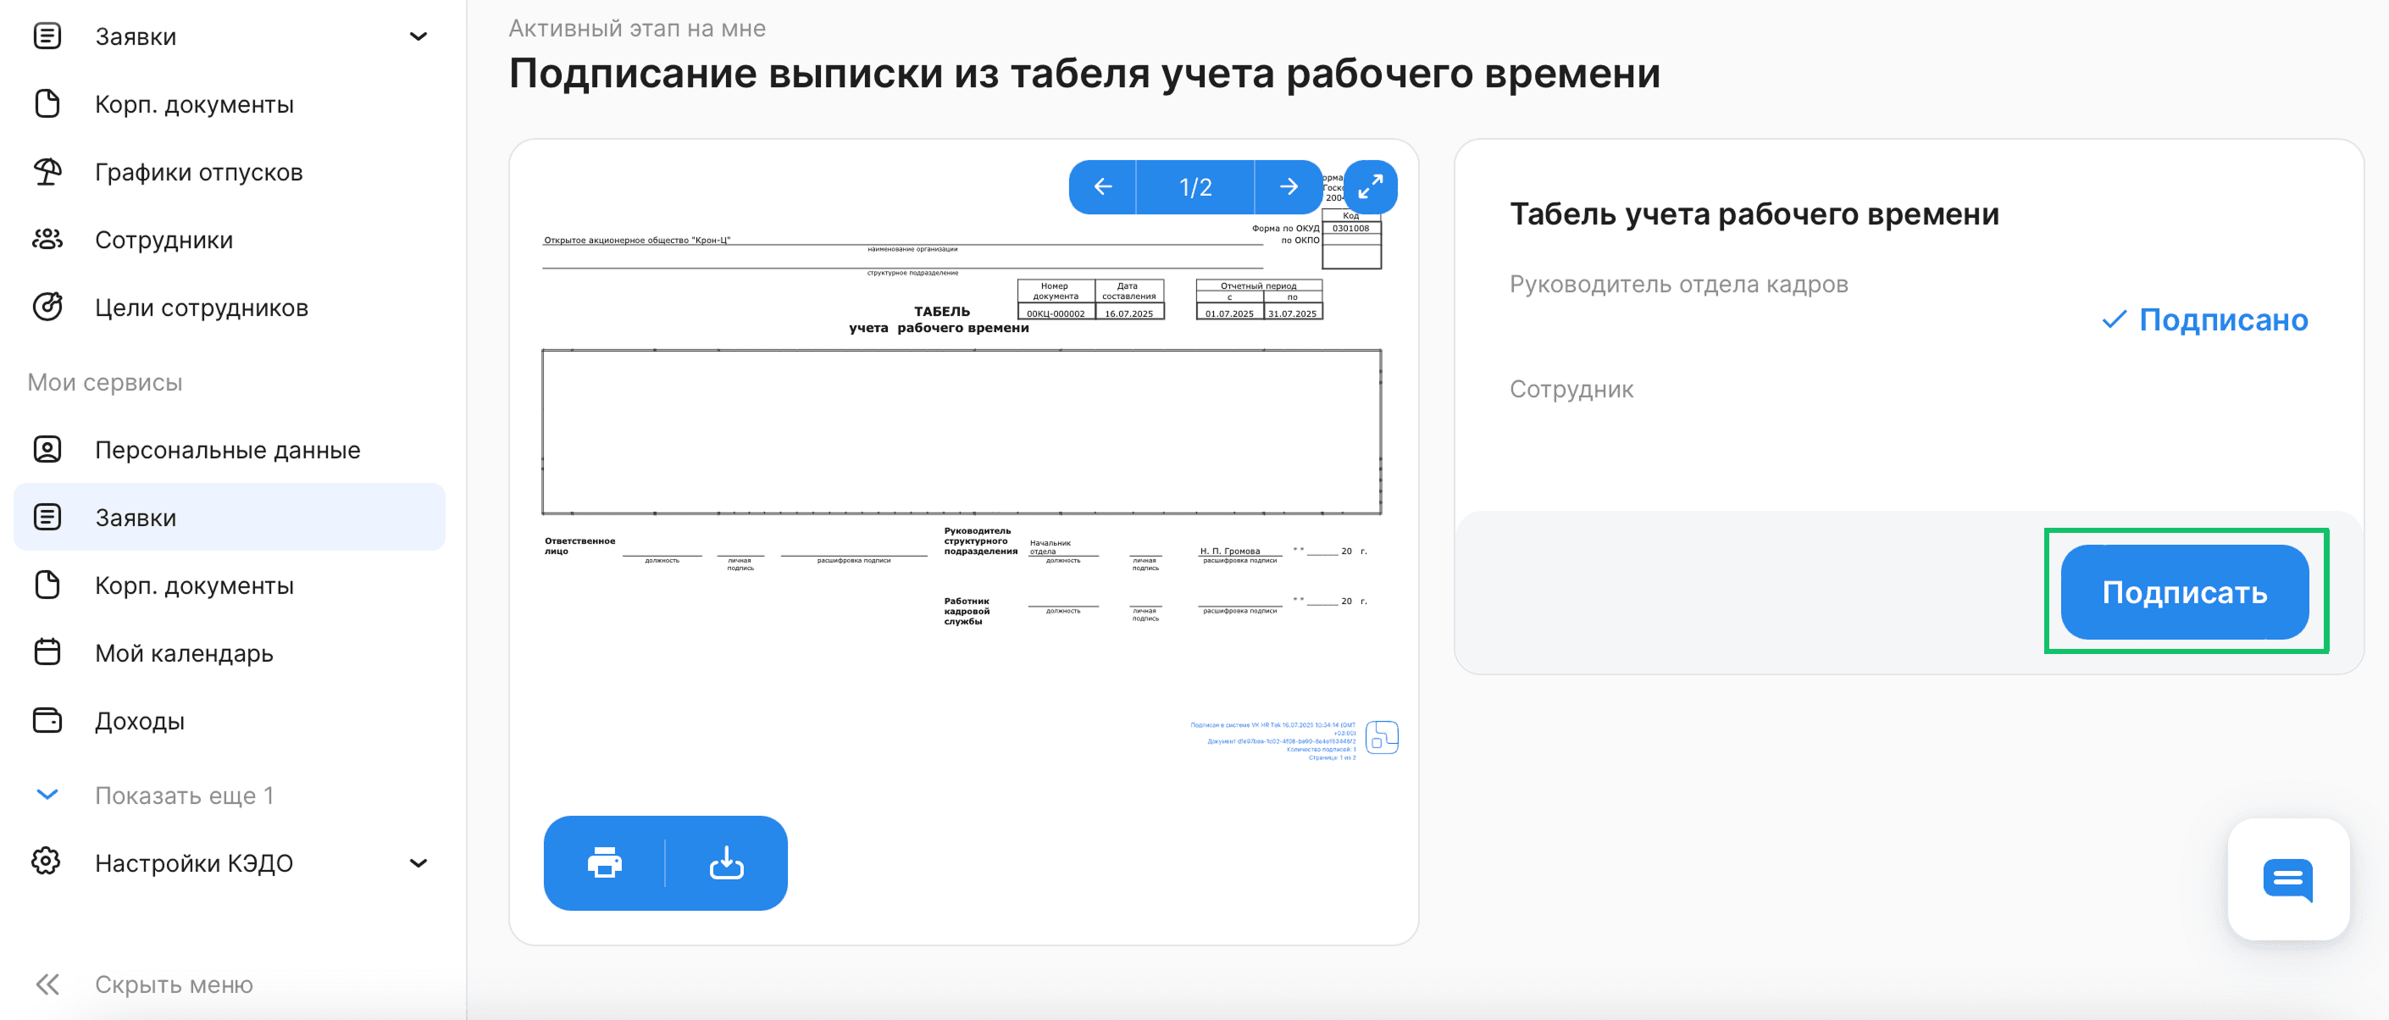The height and width of the screenshot is (1020, 2389).
Task: Launch the chat support bubble
Action: pyautogui.click(x=2289, y=880)
